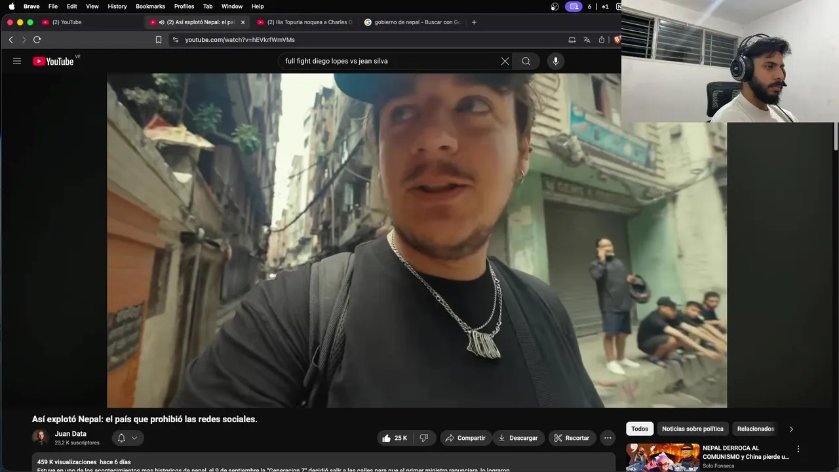Mute audio icon on playing tab
The width and height of the screenshot is (839, 472).
coord(161,22)
